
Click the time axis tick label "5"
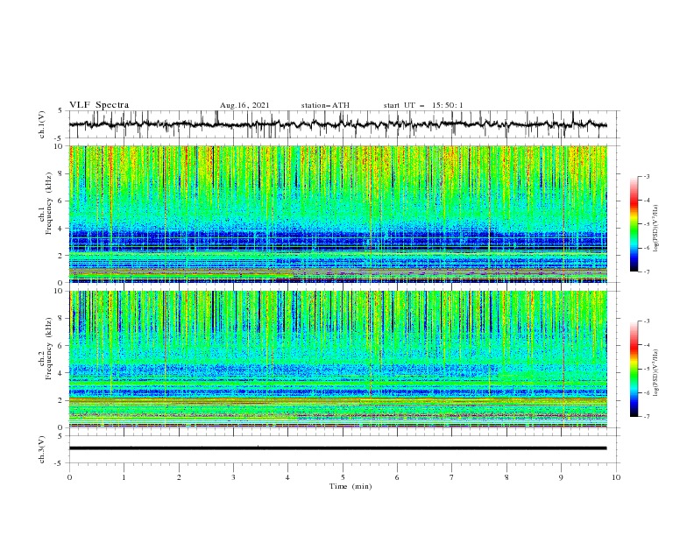point(343,477)
